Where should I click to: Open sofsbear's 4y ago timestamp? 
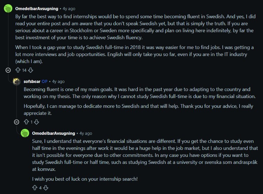[x=58, y=82]
